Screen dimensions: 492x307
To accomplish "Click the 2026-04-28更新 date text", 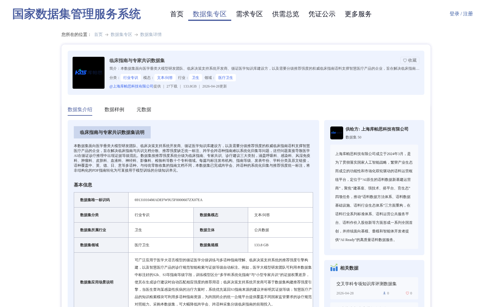I will coord(215,86).
